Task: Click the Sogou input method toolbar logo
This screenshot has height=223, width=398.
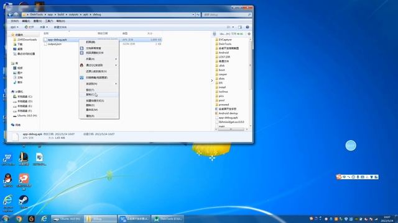Action: click(x=338, y=177)
